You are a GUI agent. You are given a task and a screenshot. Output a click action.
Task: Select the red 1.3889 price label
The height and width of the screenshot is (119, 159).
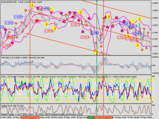(7, 46)
